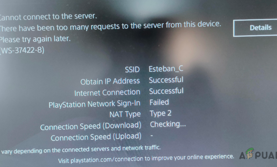Open the Details button
The width and height of the screenshot is (277, 167).
[x=255, y=28]
